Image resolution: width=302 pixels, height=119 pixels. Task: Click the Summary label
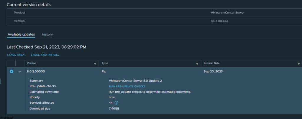point(36,81)
